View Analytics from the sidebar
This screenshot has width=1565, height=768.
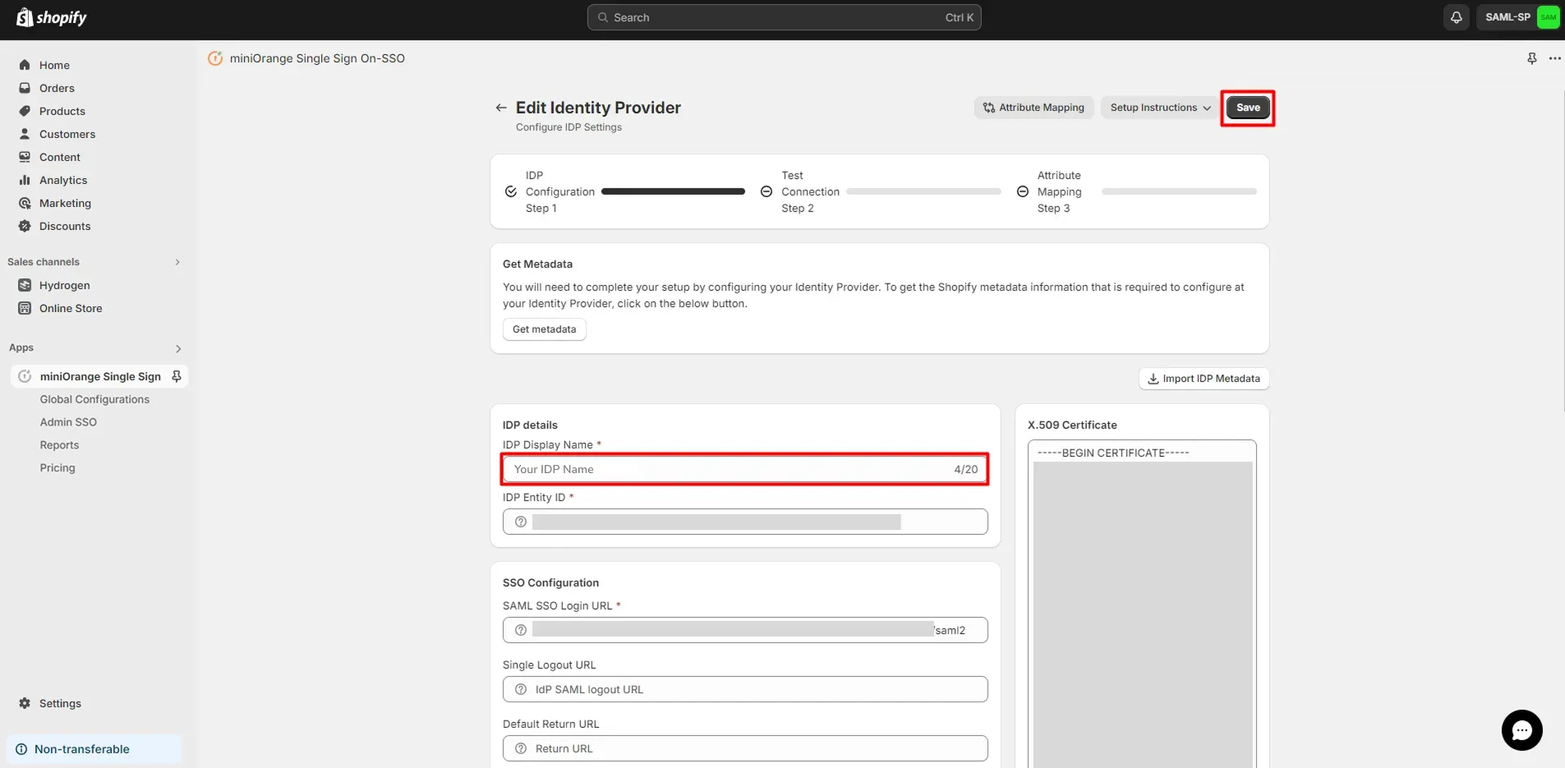(x=63, y=180)
